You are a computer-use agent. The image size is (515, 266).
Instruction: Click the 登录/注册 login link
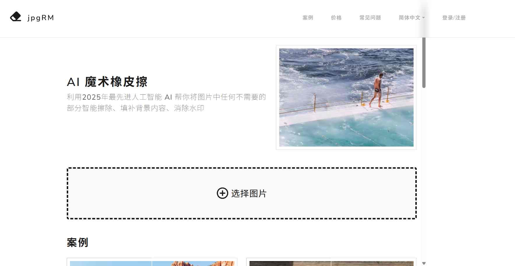coord(454,18)
